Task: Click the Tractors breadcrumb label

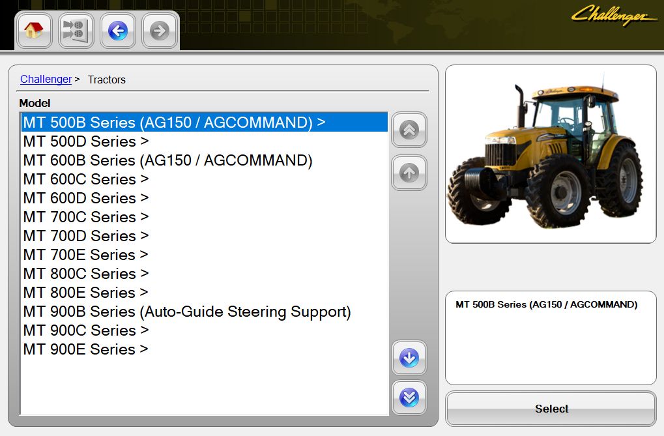Action: (106, 80)
